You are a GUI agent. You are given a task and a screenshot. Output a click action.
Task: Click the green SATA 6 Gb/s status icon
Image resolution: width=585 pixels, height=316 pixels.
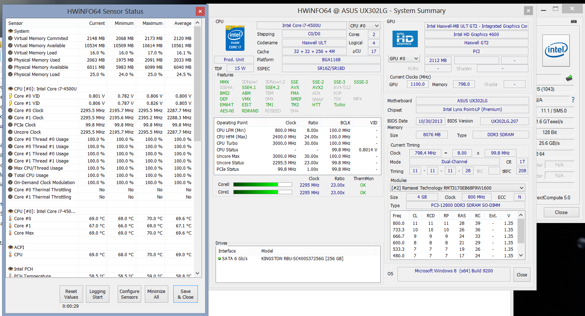coord(220,259)
